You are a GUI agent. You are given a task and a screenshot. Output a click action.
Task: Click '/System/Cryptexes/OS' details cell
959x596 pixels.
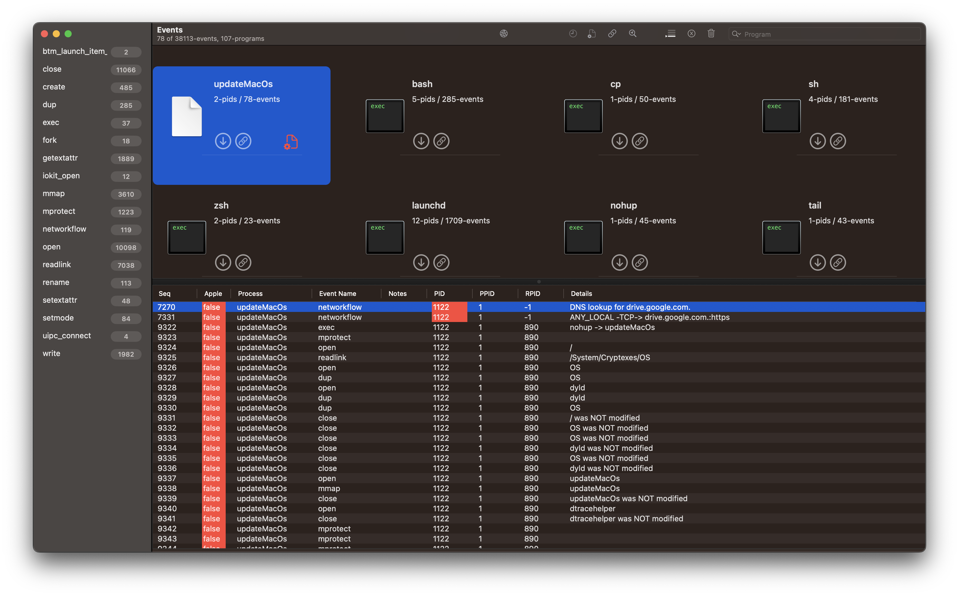(610, 358)
